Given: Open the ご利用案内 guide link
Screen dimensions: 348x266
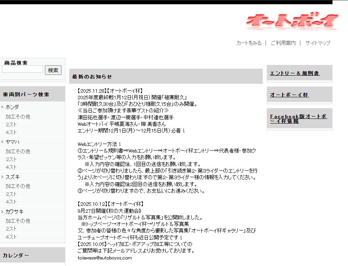Looking at the screenshot, I should click(283, 43).
